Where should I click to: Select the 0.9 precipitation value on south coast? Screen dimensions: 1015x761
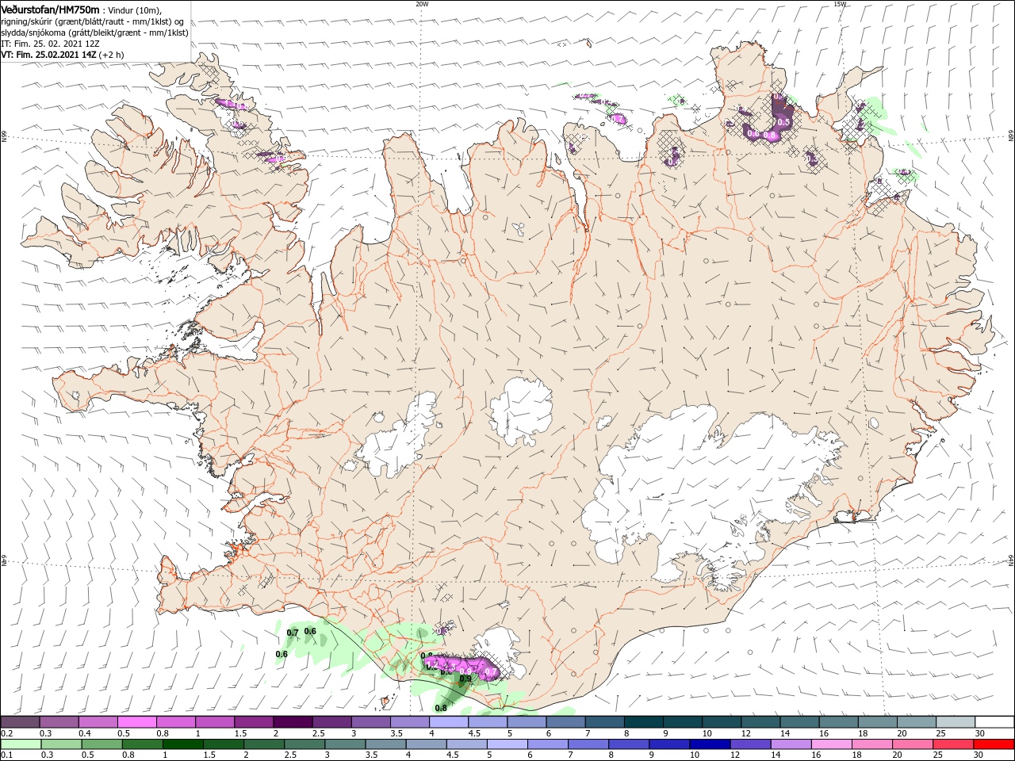point(465,679)
